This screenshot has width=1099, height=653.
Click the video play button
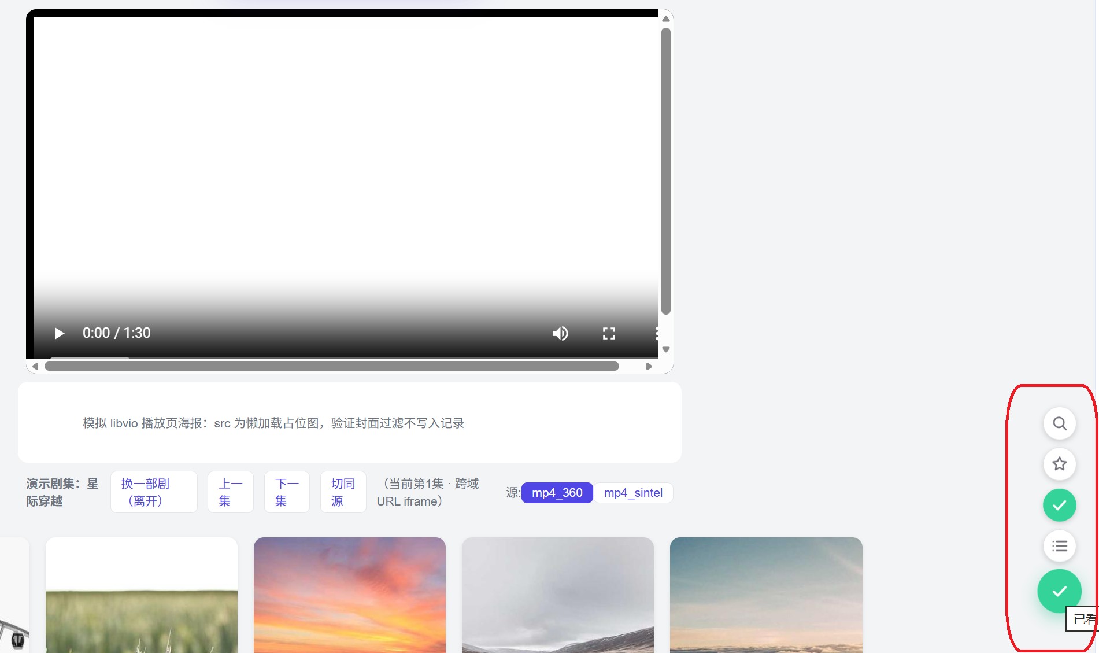pos(59,333)
